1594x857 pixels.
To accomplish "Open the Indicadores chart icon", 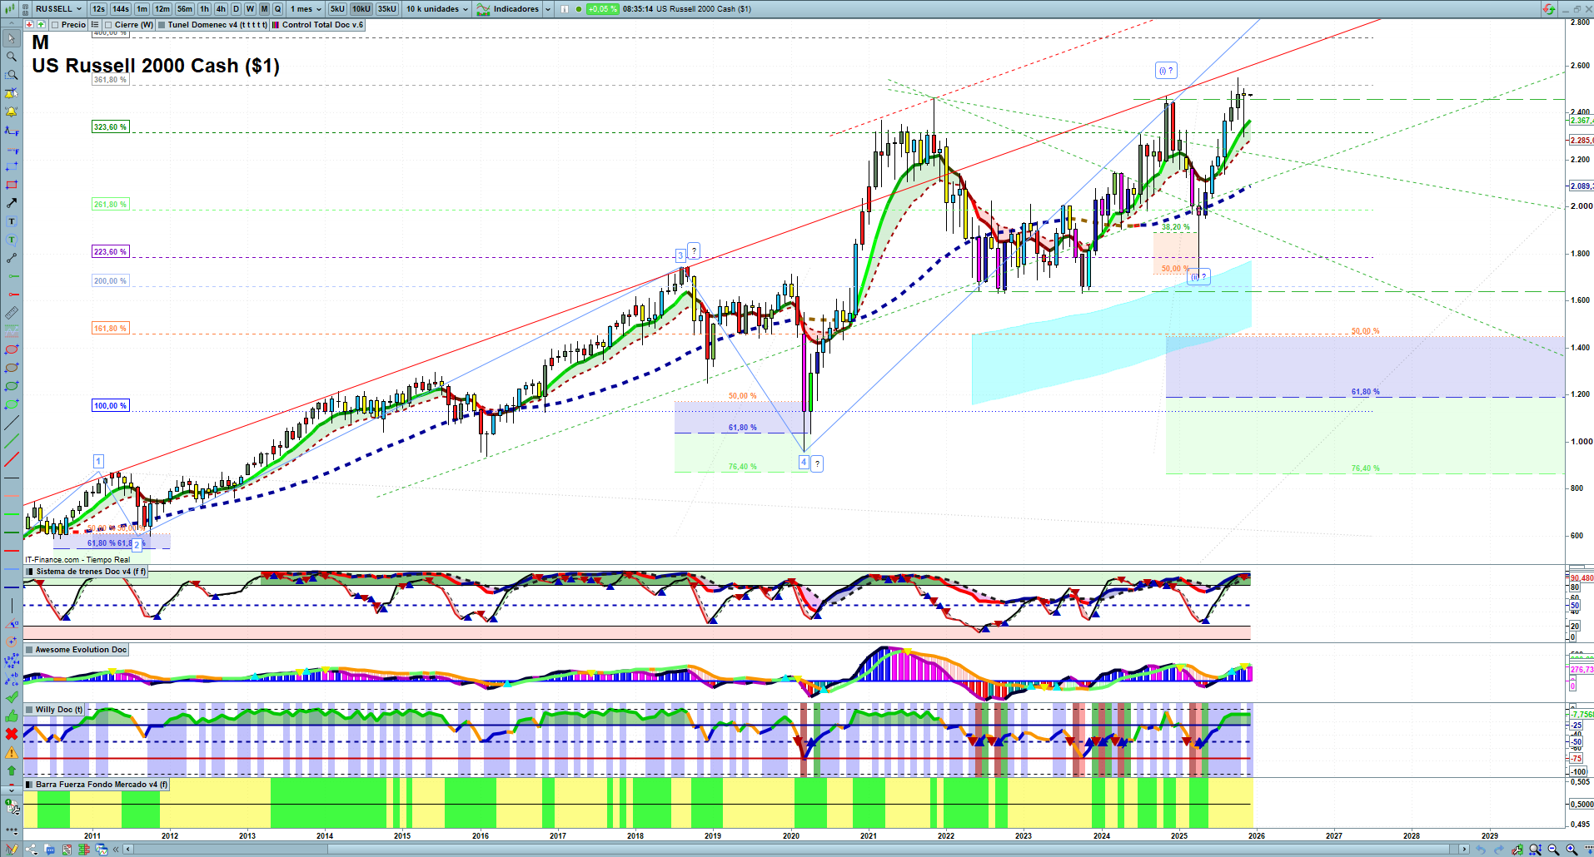I will (x=483, y=9).
